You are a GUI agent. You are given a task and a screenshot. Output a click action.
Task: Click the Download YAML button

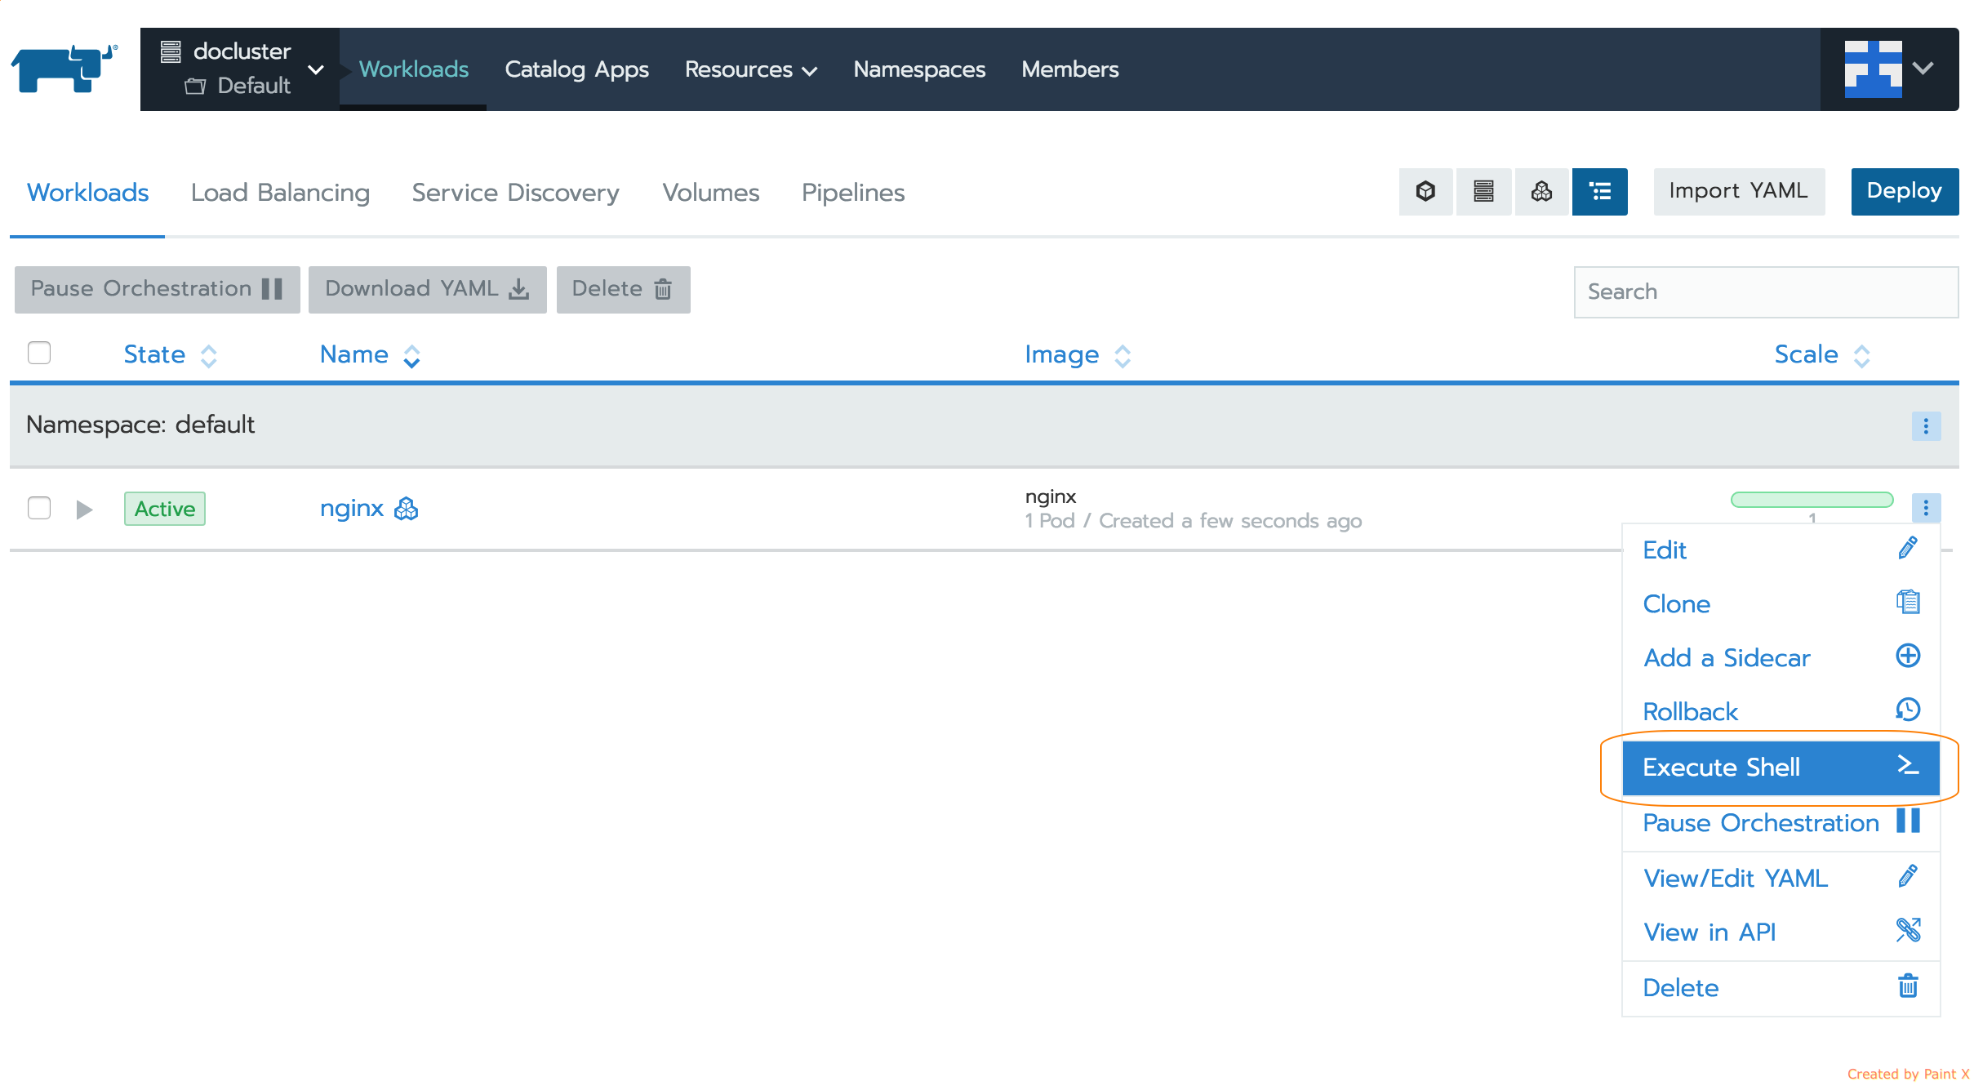[426, 287]
